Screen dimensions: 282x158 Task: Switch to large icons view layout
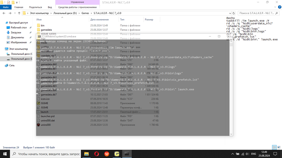click(279, 147)
